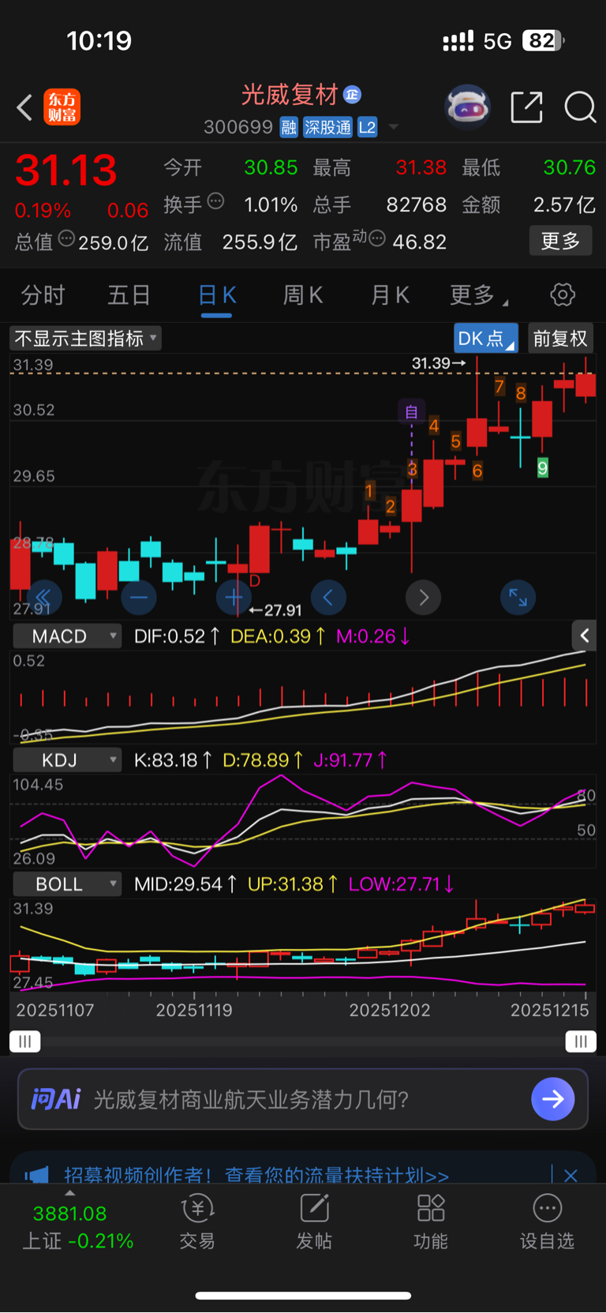Tap the 31.13 current price
606x1313 pixels.
pyautogui.click(x=66, y=171)
